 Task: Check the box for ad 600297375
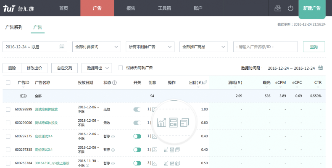coord(8,136)
